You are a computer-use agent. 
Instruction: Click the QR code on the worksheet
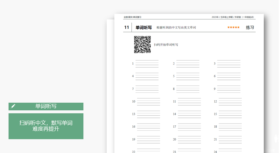[x=142, y=44]
